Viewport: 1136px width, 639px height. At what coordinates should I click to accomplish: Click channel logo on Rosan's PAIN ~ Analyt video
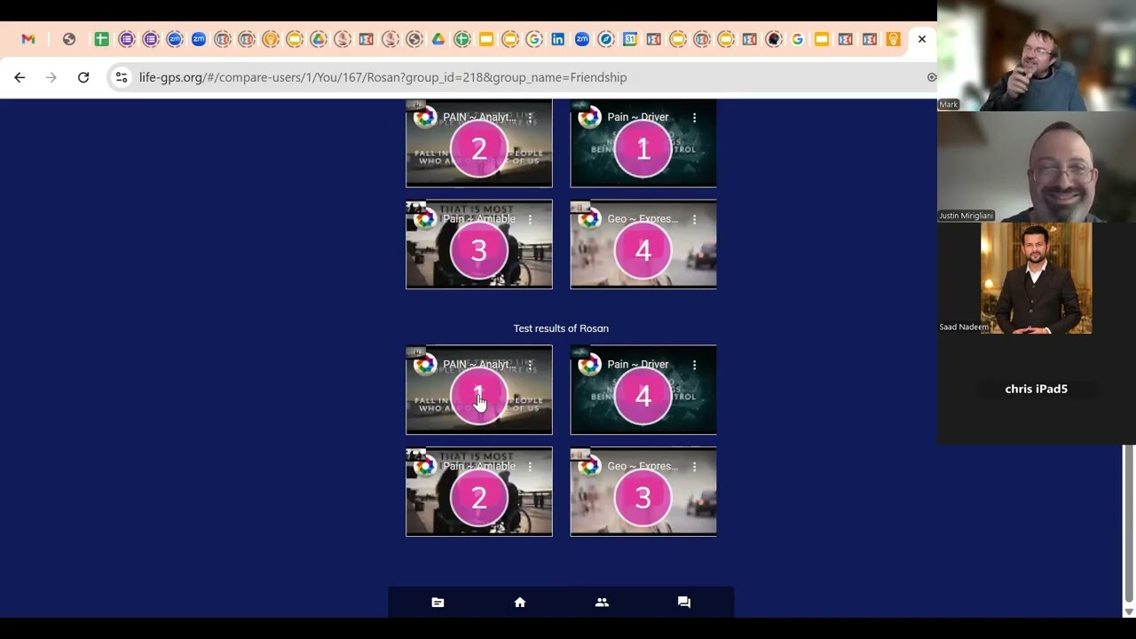point(425,365)
